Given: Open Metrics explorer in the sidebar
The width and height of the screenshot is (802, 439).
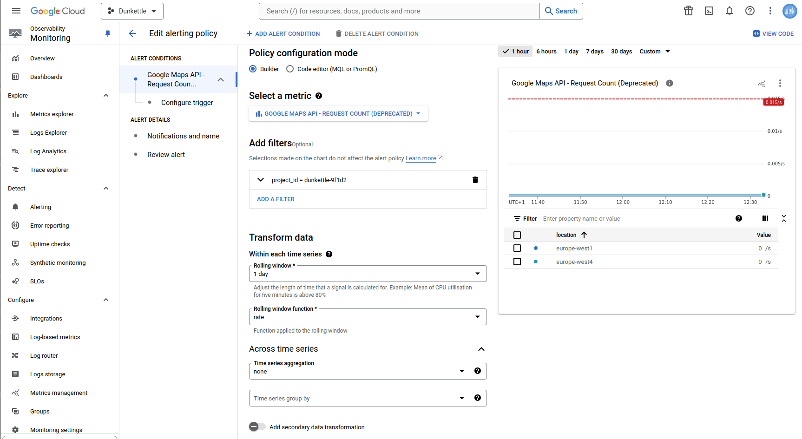Looking at the screenshot, I should pos(52,114).
